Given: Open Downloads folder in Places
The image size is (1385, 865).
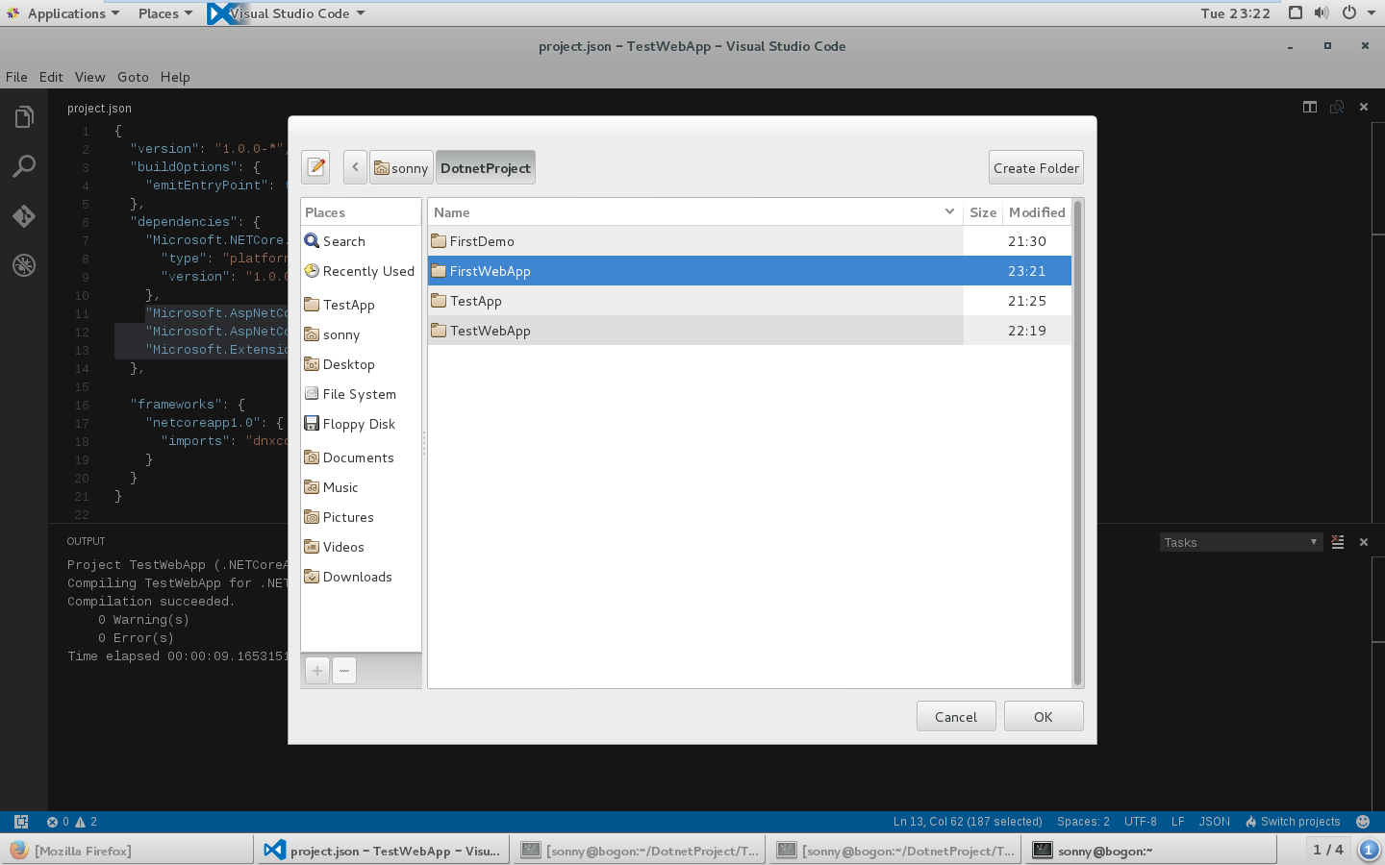Looking at the screenshot, I should point(361,577).
